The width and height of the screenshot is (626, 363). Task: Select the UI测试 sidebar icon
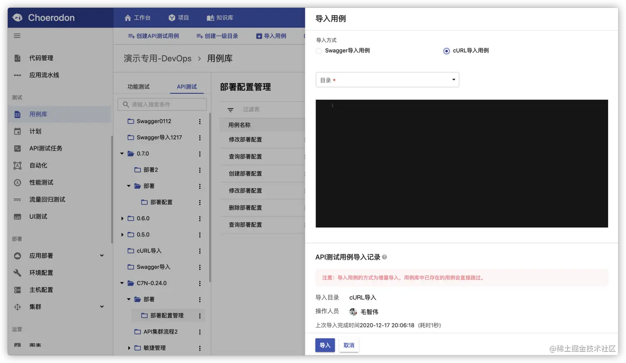pyautogui.click(x=18, y=216)
